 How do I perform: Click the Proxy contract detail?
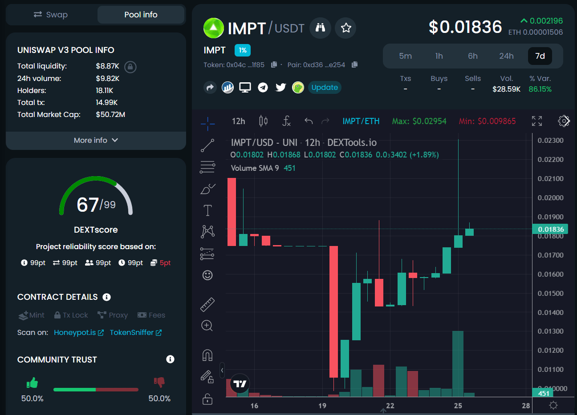113,315
